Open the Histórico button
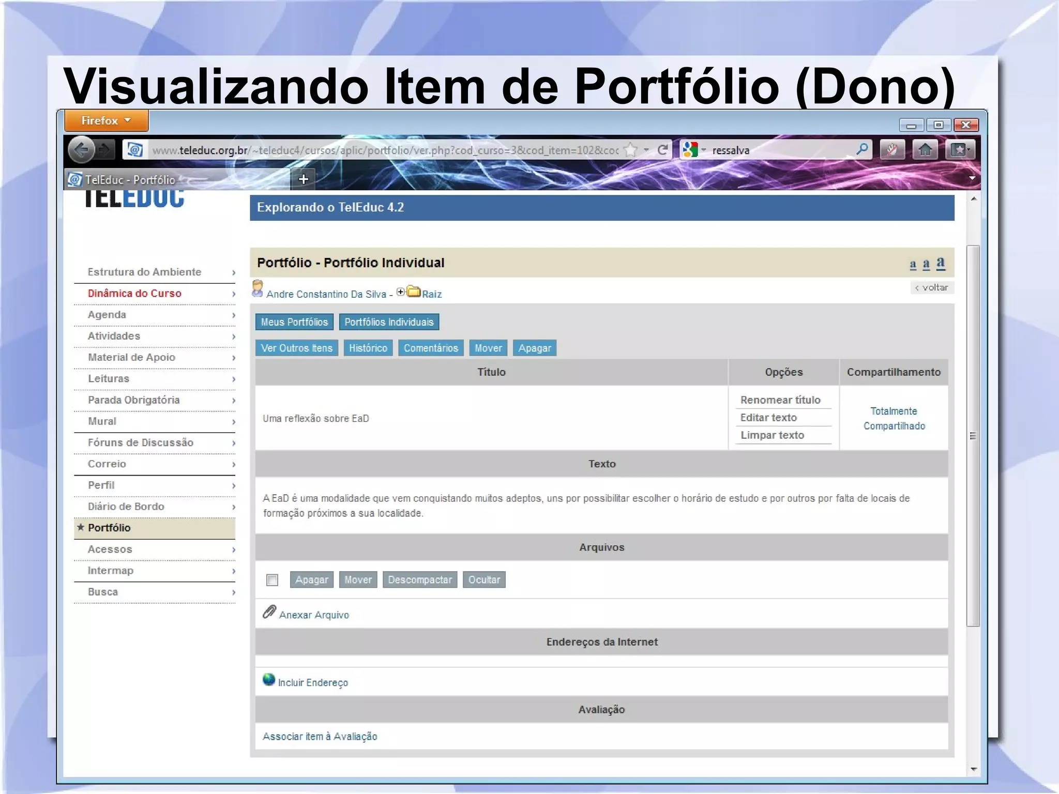Screen dimensions: 1059x794 pos(368,348)
